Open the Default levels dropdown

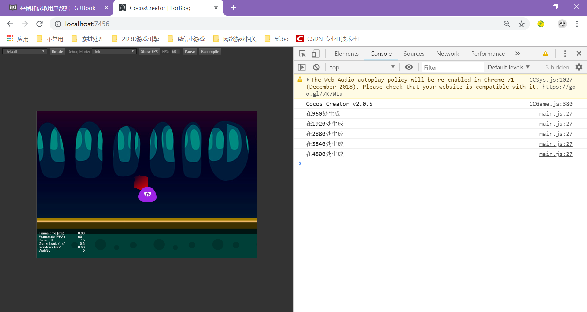click(x=508, y=67)
